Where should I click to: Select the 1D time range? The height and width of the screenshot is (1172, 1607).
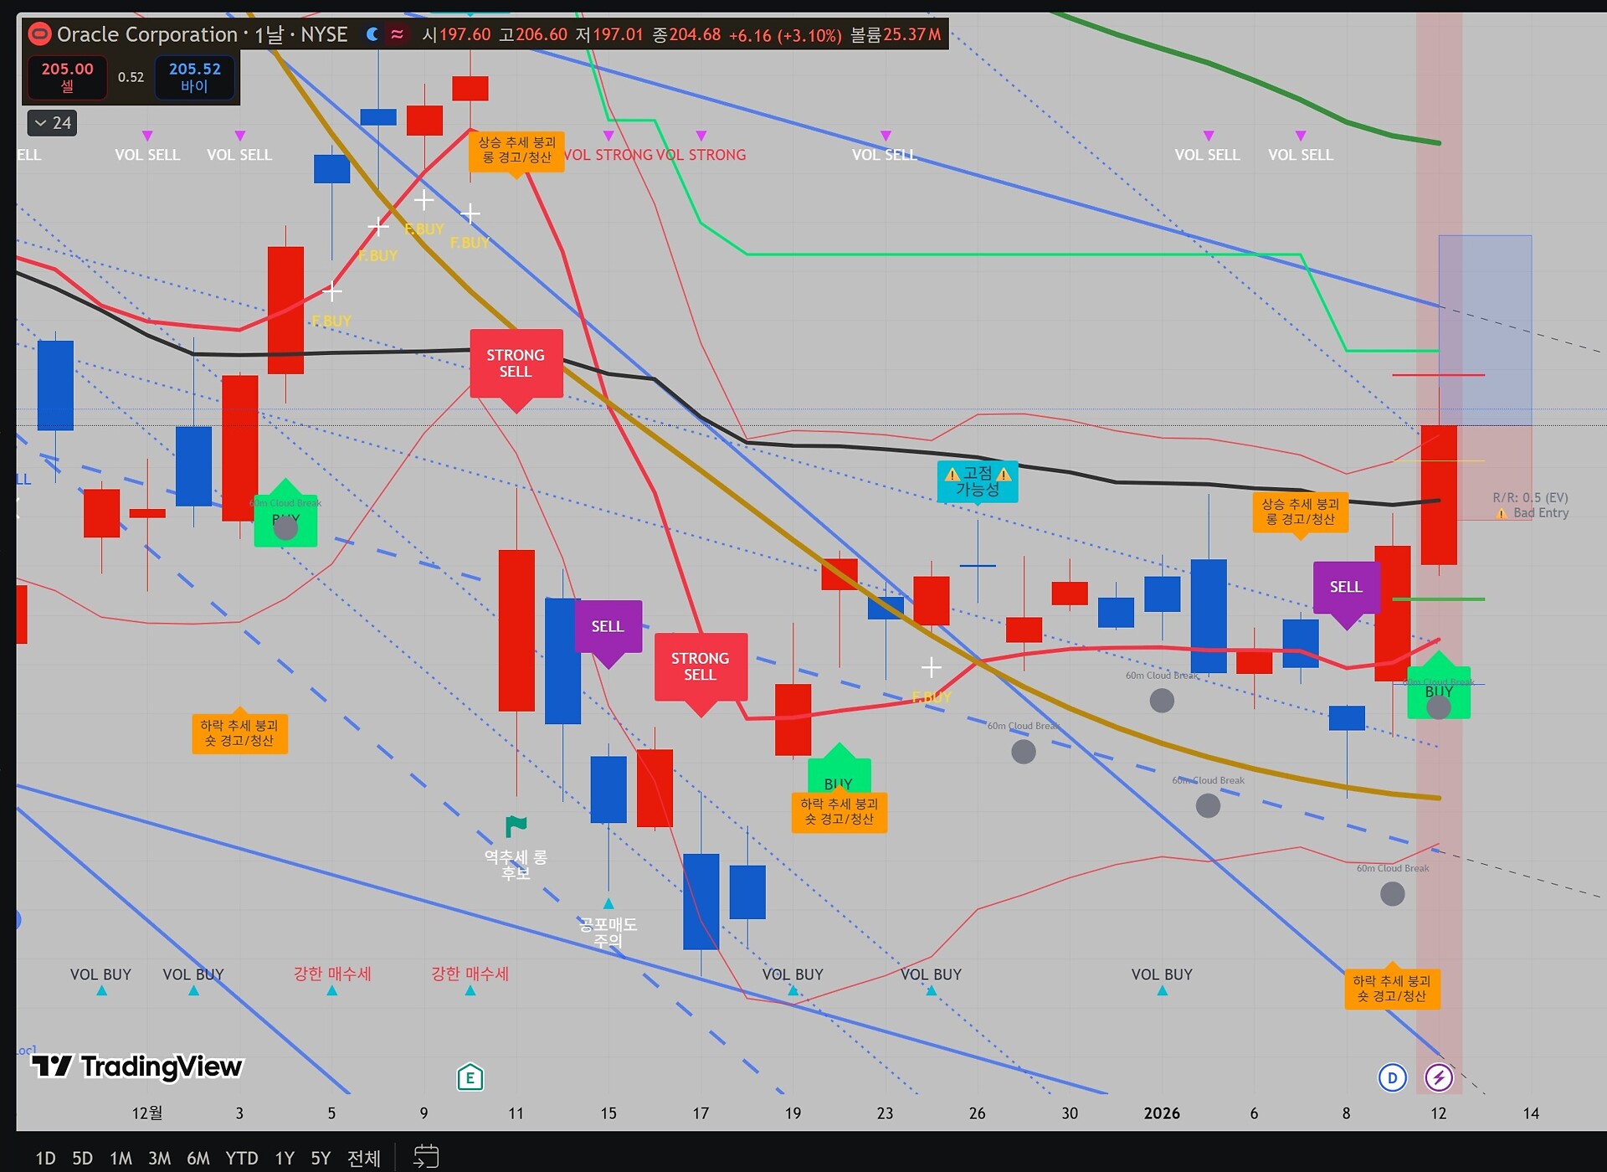pos(45,1158)
